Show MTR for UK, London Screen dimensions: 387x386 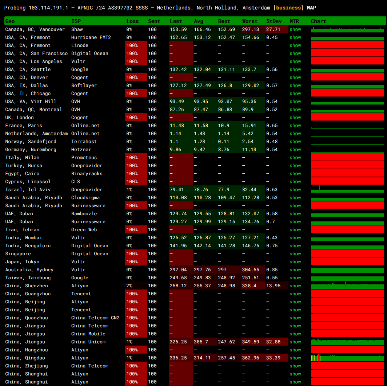pyautogui.click(x=295, y=117)
